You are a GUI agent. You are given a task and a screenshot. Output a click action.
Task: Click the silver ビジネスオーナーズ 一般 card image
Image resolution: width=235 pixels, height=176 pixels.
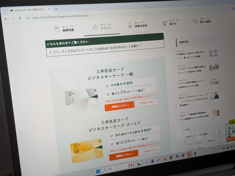pyautogui.click(x=82, y=99)
